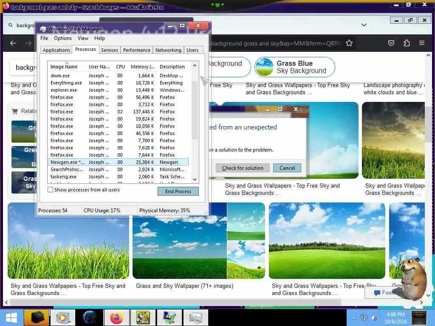Switch to Firefox on the taskbar
Screen dimensions: 435x326
(116, 318)
